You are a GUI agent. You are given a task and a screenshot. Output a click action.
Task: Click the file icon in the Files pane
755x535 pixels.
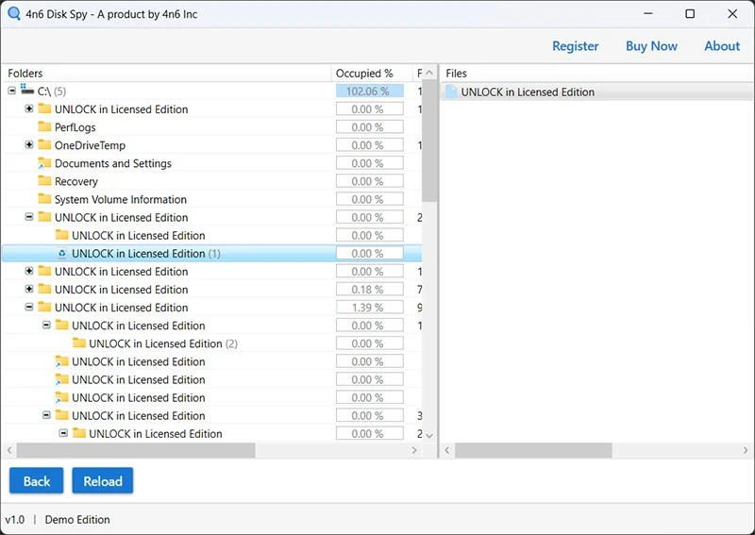point(451,92)
